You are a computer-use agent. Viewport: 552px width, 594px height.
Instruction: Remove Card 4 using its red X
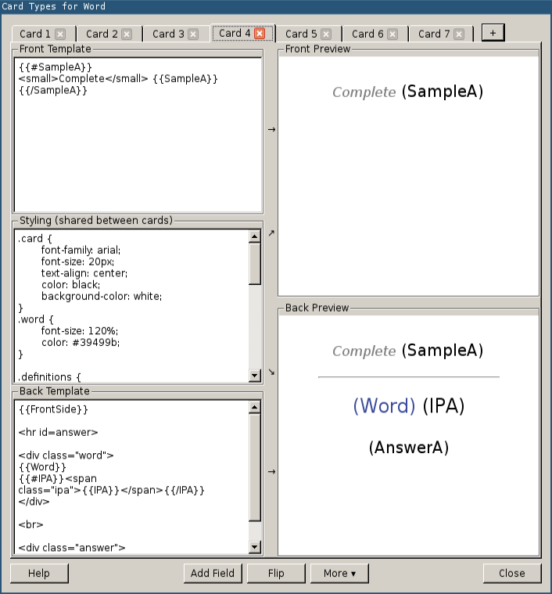260,34
